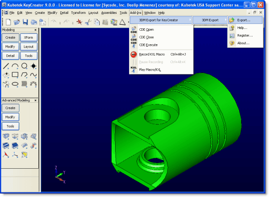Choose Export... from 3DM Export submenu
The width and height of the screenshot is (269, 197).
[x=245, y=20]
